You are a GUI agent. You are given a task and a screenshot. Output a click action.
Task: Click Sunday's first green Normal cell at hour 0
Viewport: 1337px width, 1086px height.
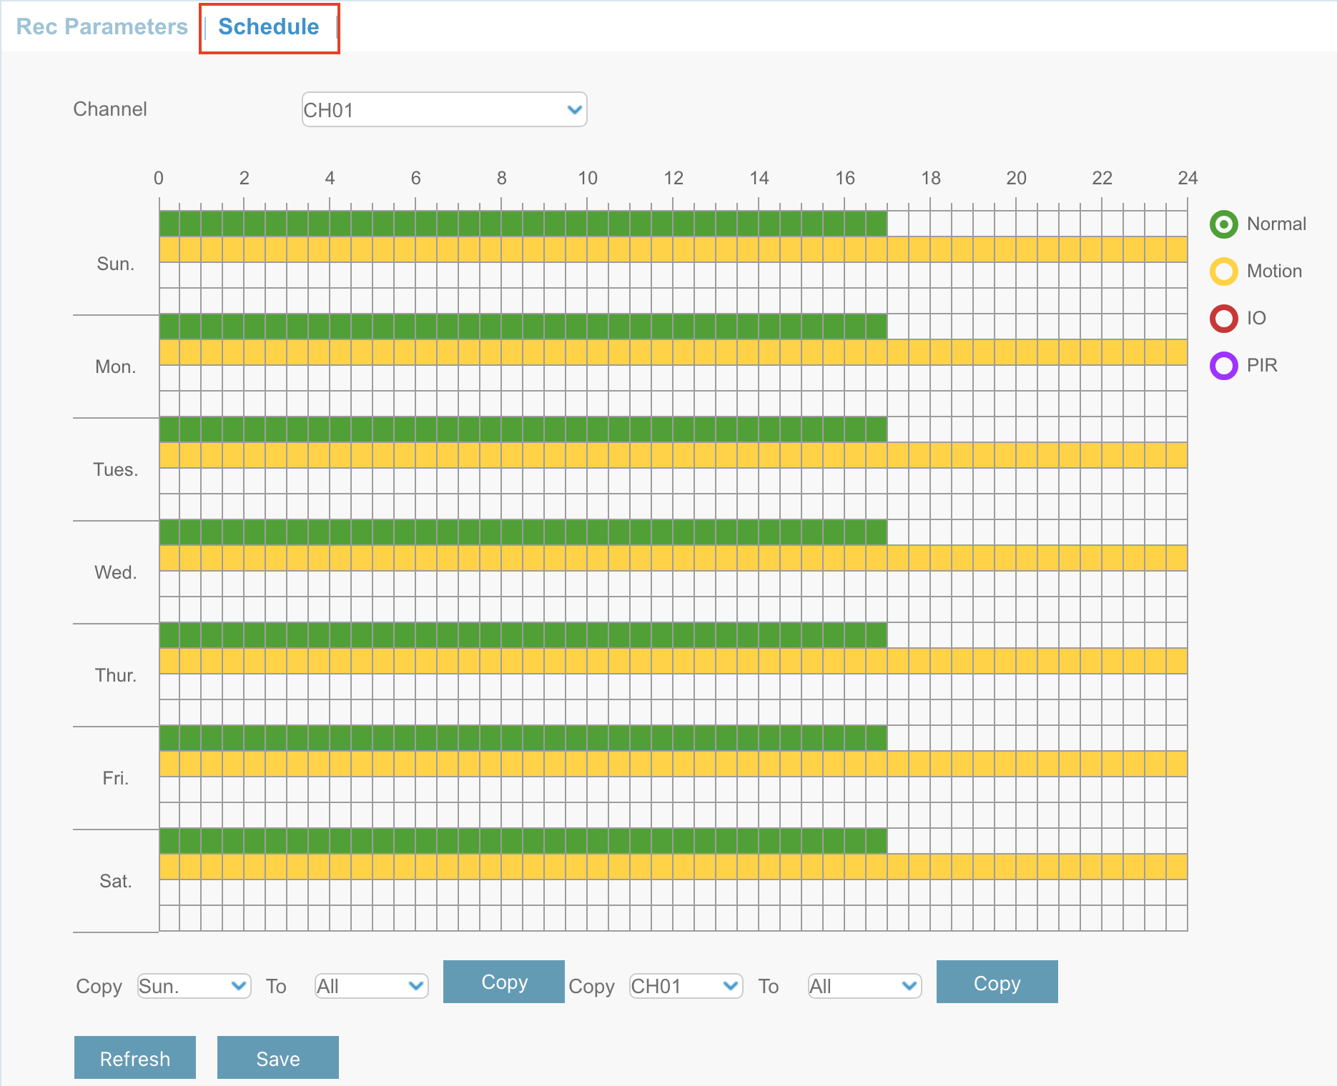pos(169,224)
